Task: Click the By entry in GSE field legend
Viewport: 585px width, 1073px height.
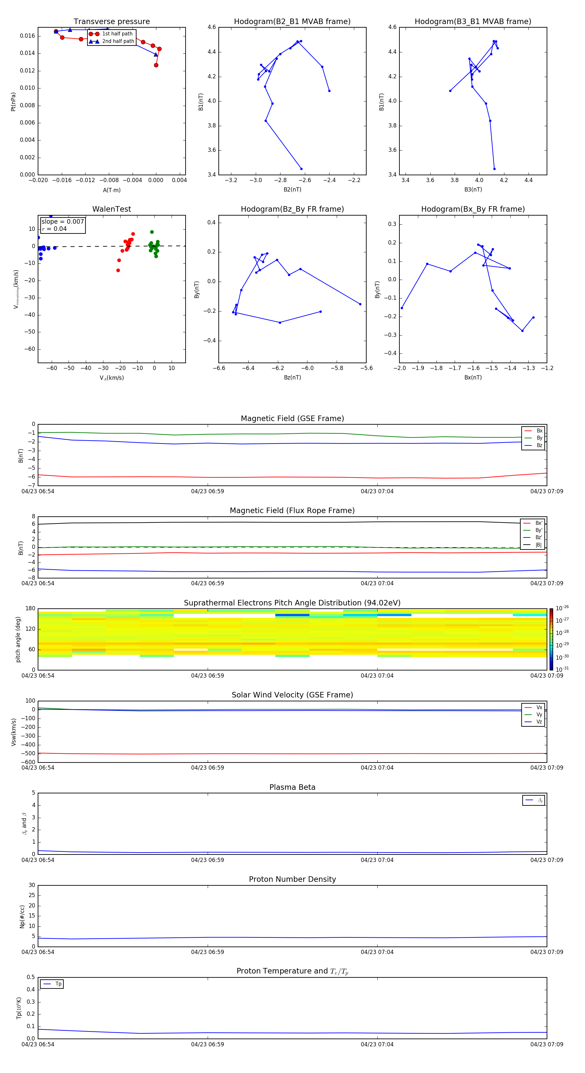Action: point(533,438)
